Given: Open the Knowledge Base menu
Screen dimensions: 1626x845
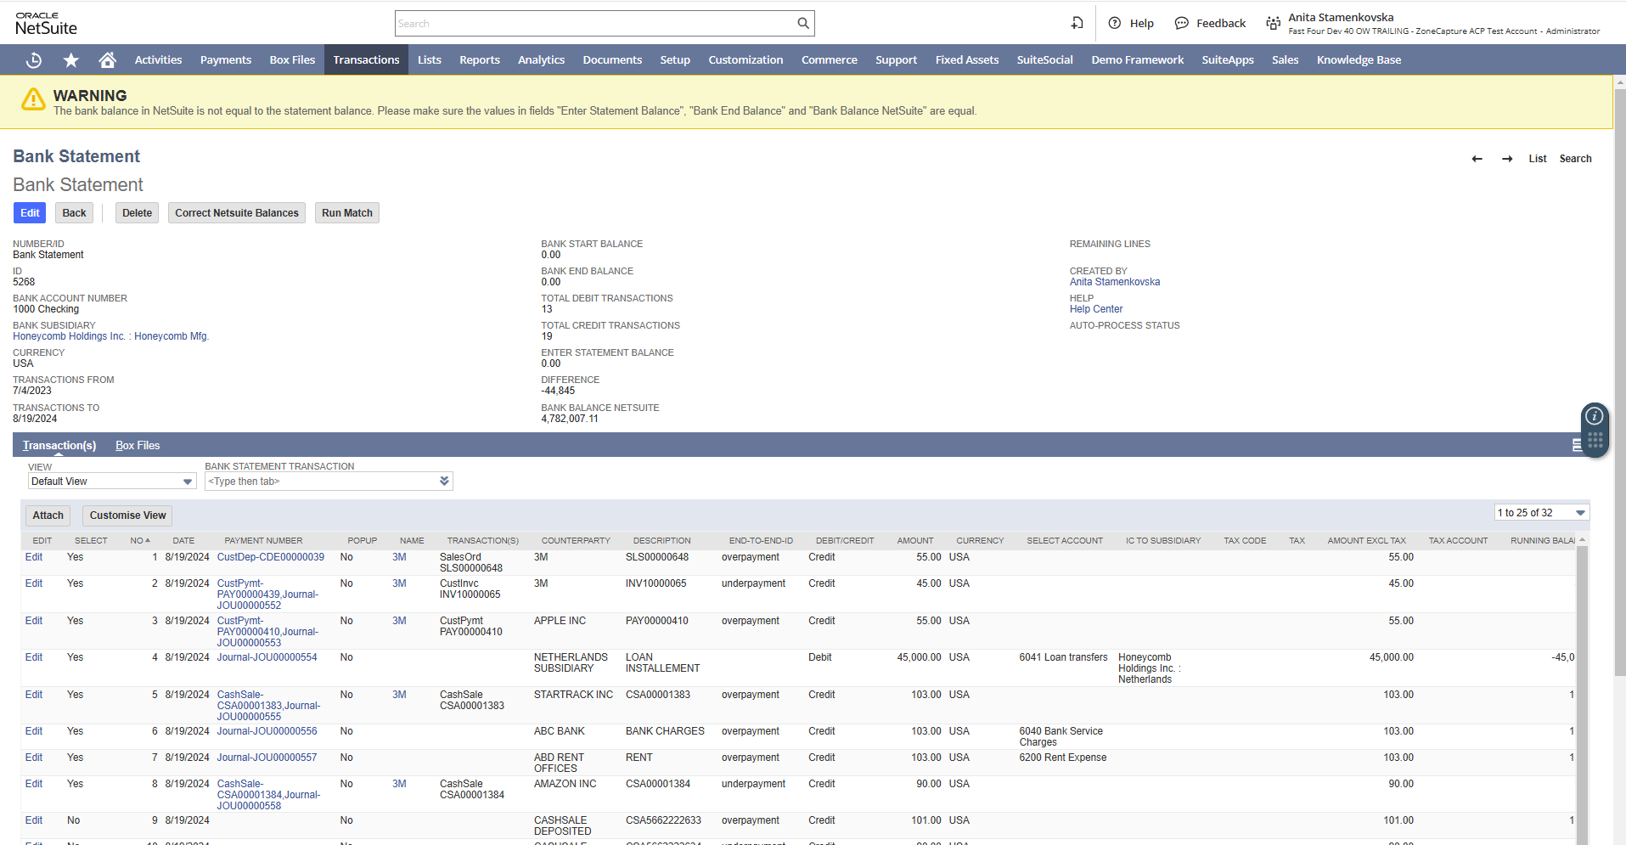Looking at the screenshot, I should tap(1359, 59).
